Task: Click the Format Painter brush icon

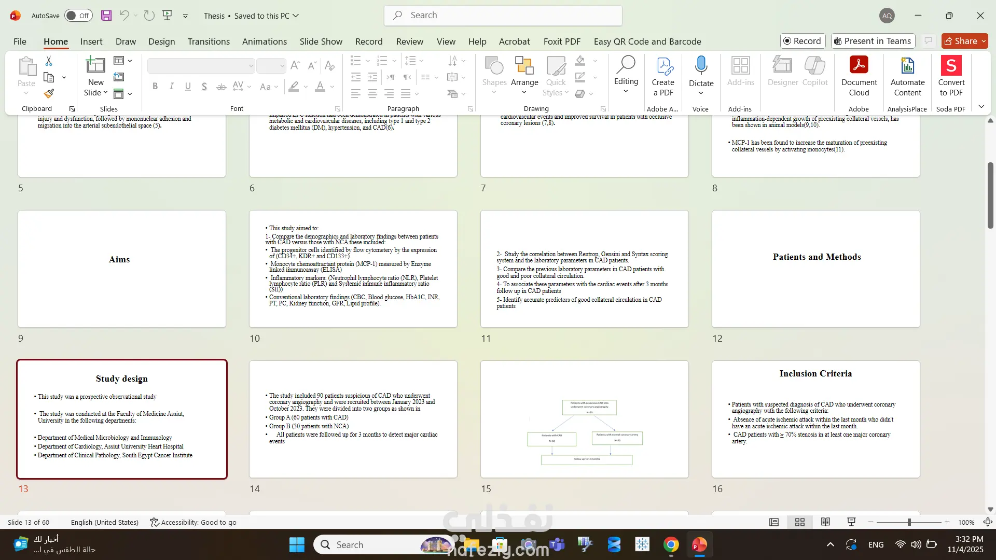Action: 49,94
